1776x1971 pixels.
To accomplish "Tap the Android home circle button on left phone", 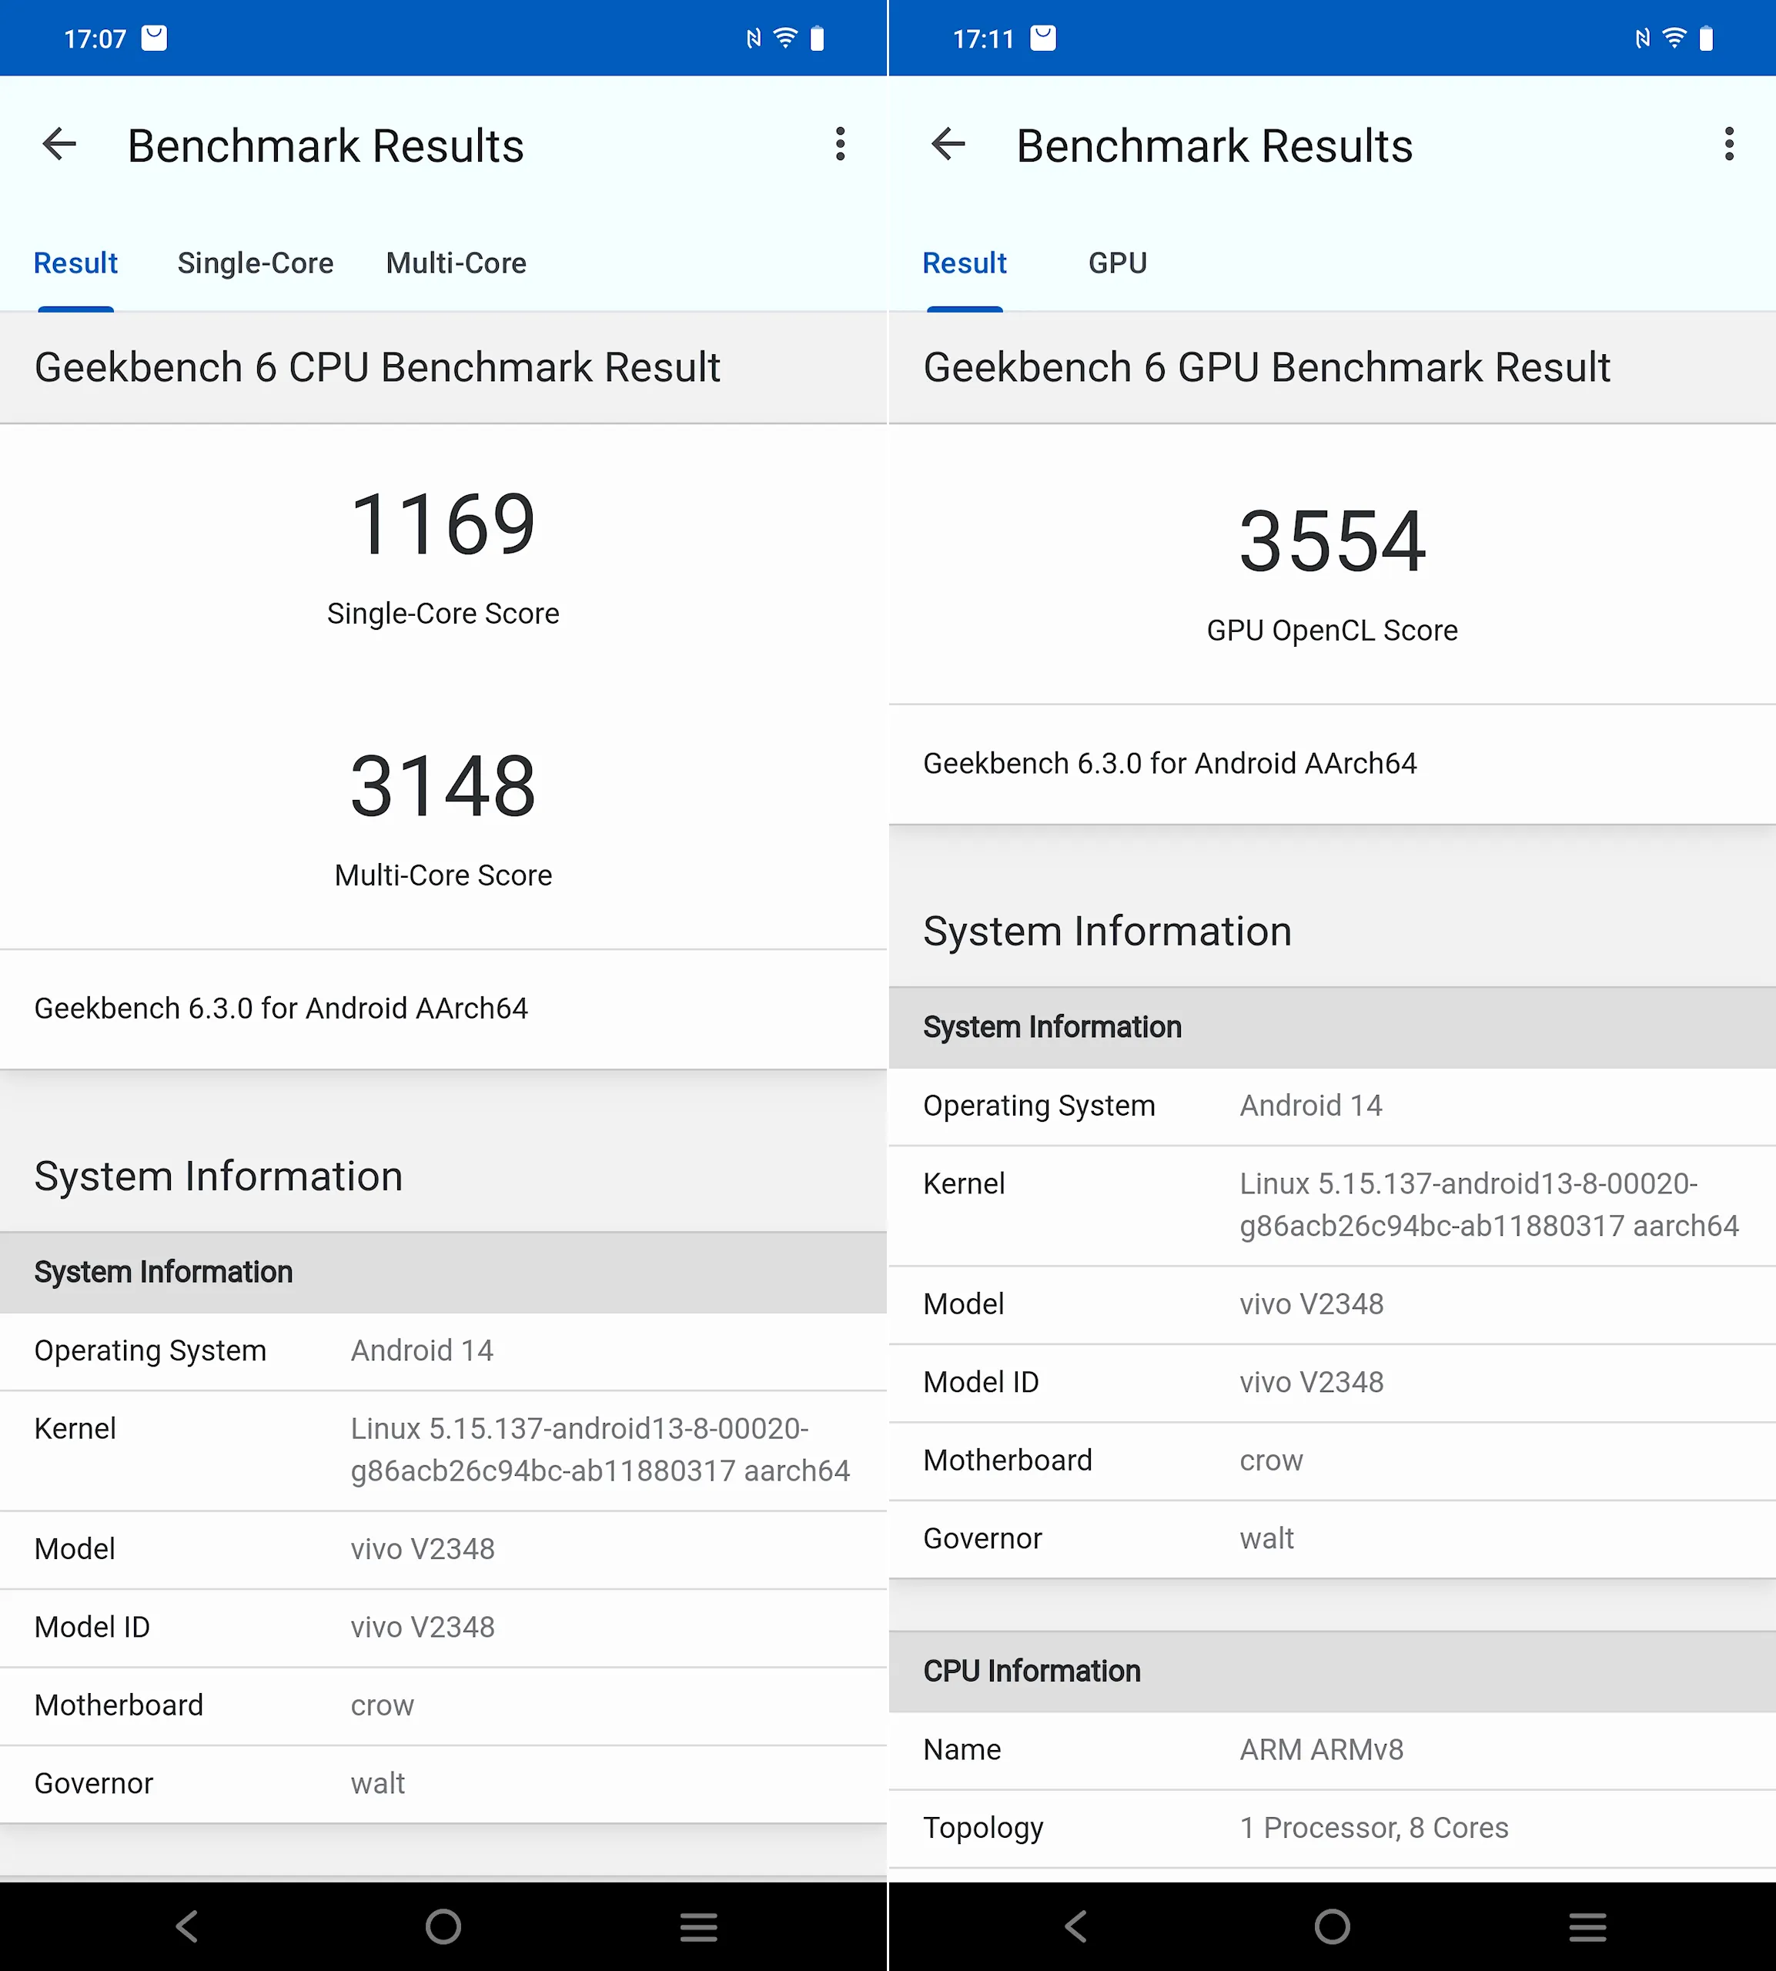I will click(x=443, y=1926).
